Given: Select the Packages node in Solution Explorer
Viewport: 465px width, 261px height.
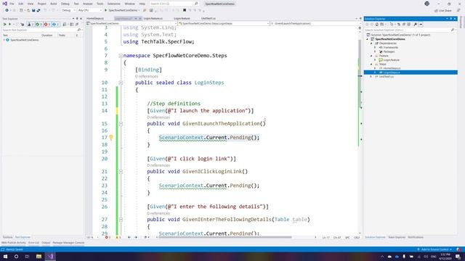Looking at the screenshot, I should click(x=389, y=51).
